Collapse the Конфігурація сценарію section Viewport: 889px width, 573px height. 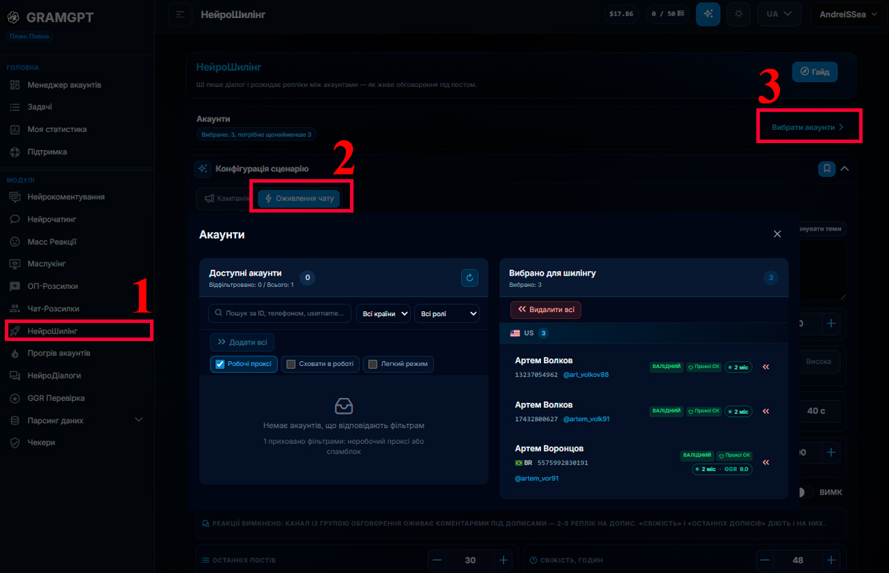tap(845, 168)
